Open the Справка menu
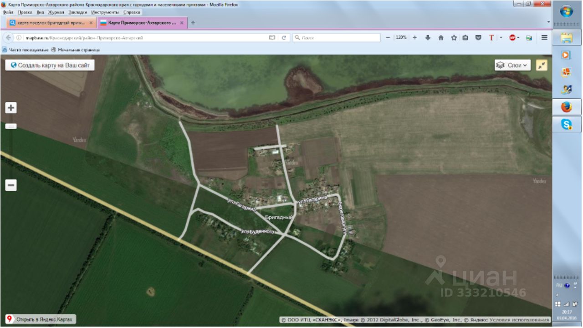 point(132,12)
